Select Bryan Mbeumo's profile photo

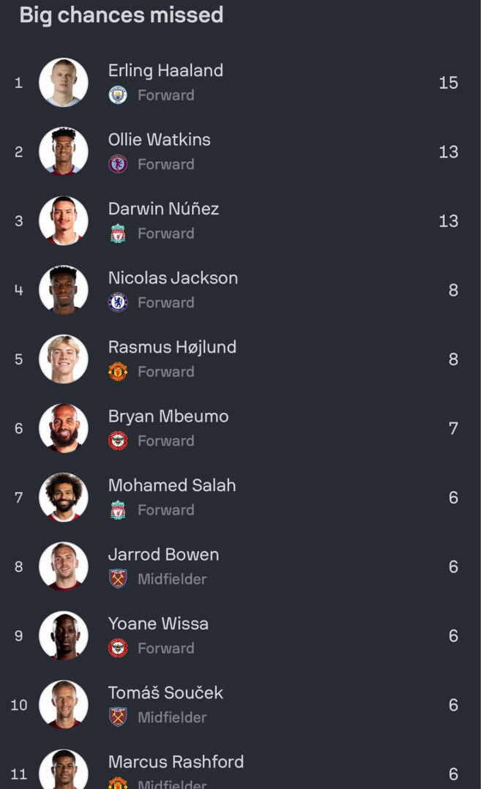(64, 428)
